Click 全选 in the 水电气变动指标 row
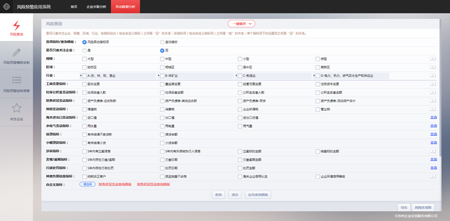The width and height of the screenshot is (450, 221). click(434, 126)
